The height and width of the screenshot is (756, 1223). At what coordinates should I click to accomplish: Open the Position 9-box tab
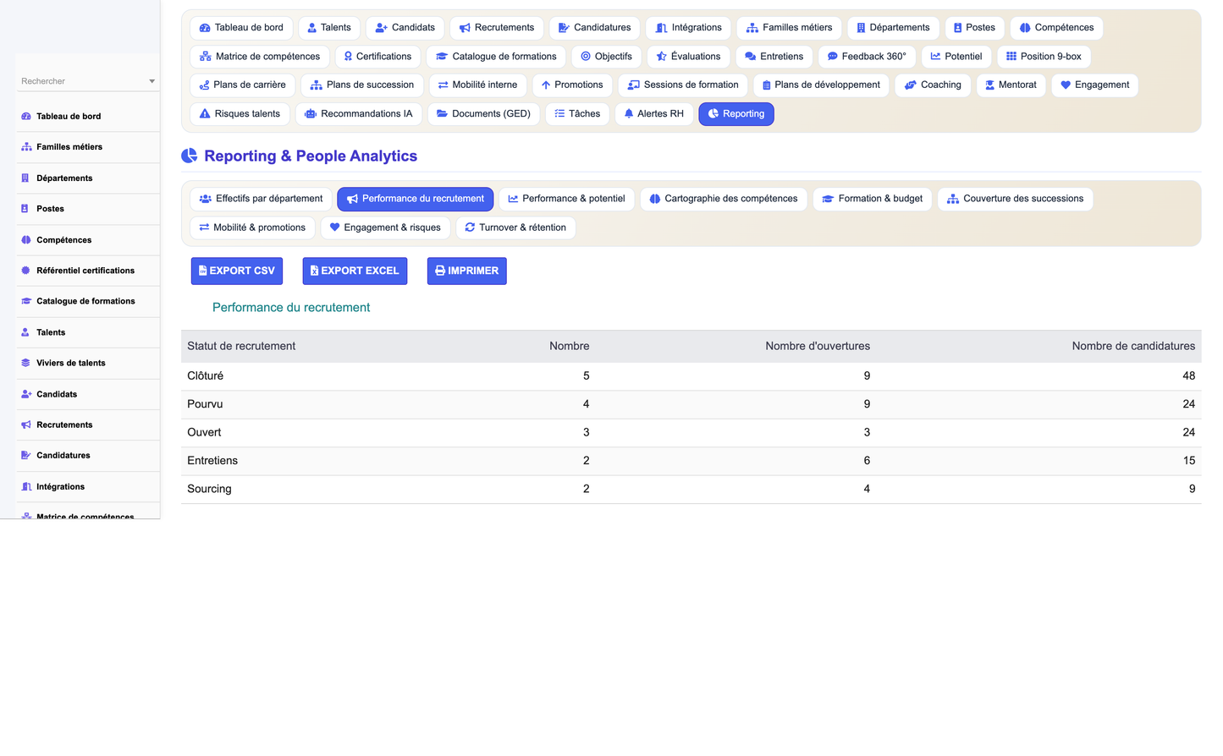(x=1044, y=57)
